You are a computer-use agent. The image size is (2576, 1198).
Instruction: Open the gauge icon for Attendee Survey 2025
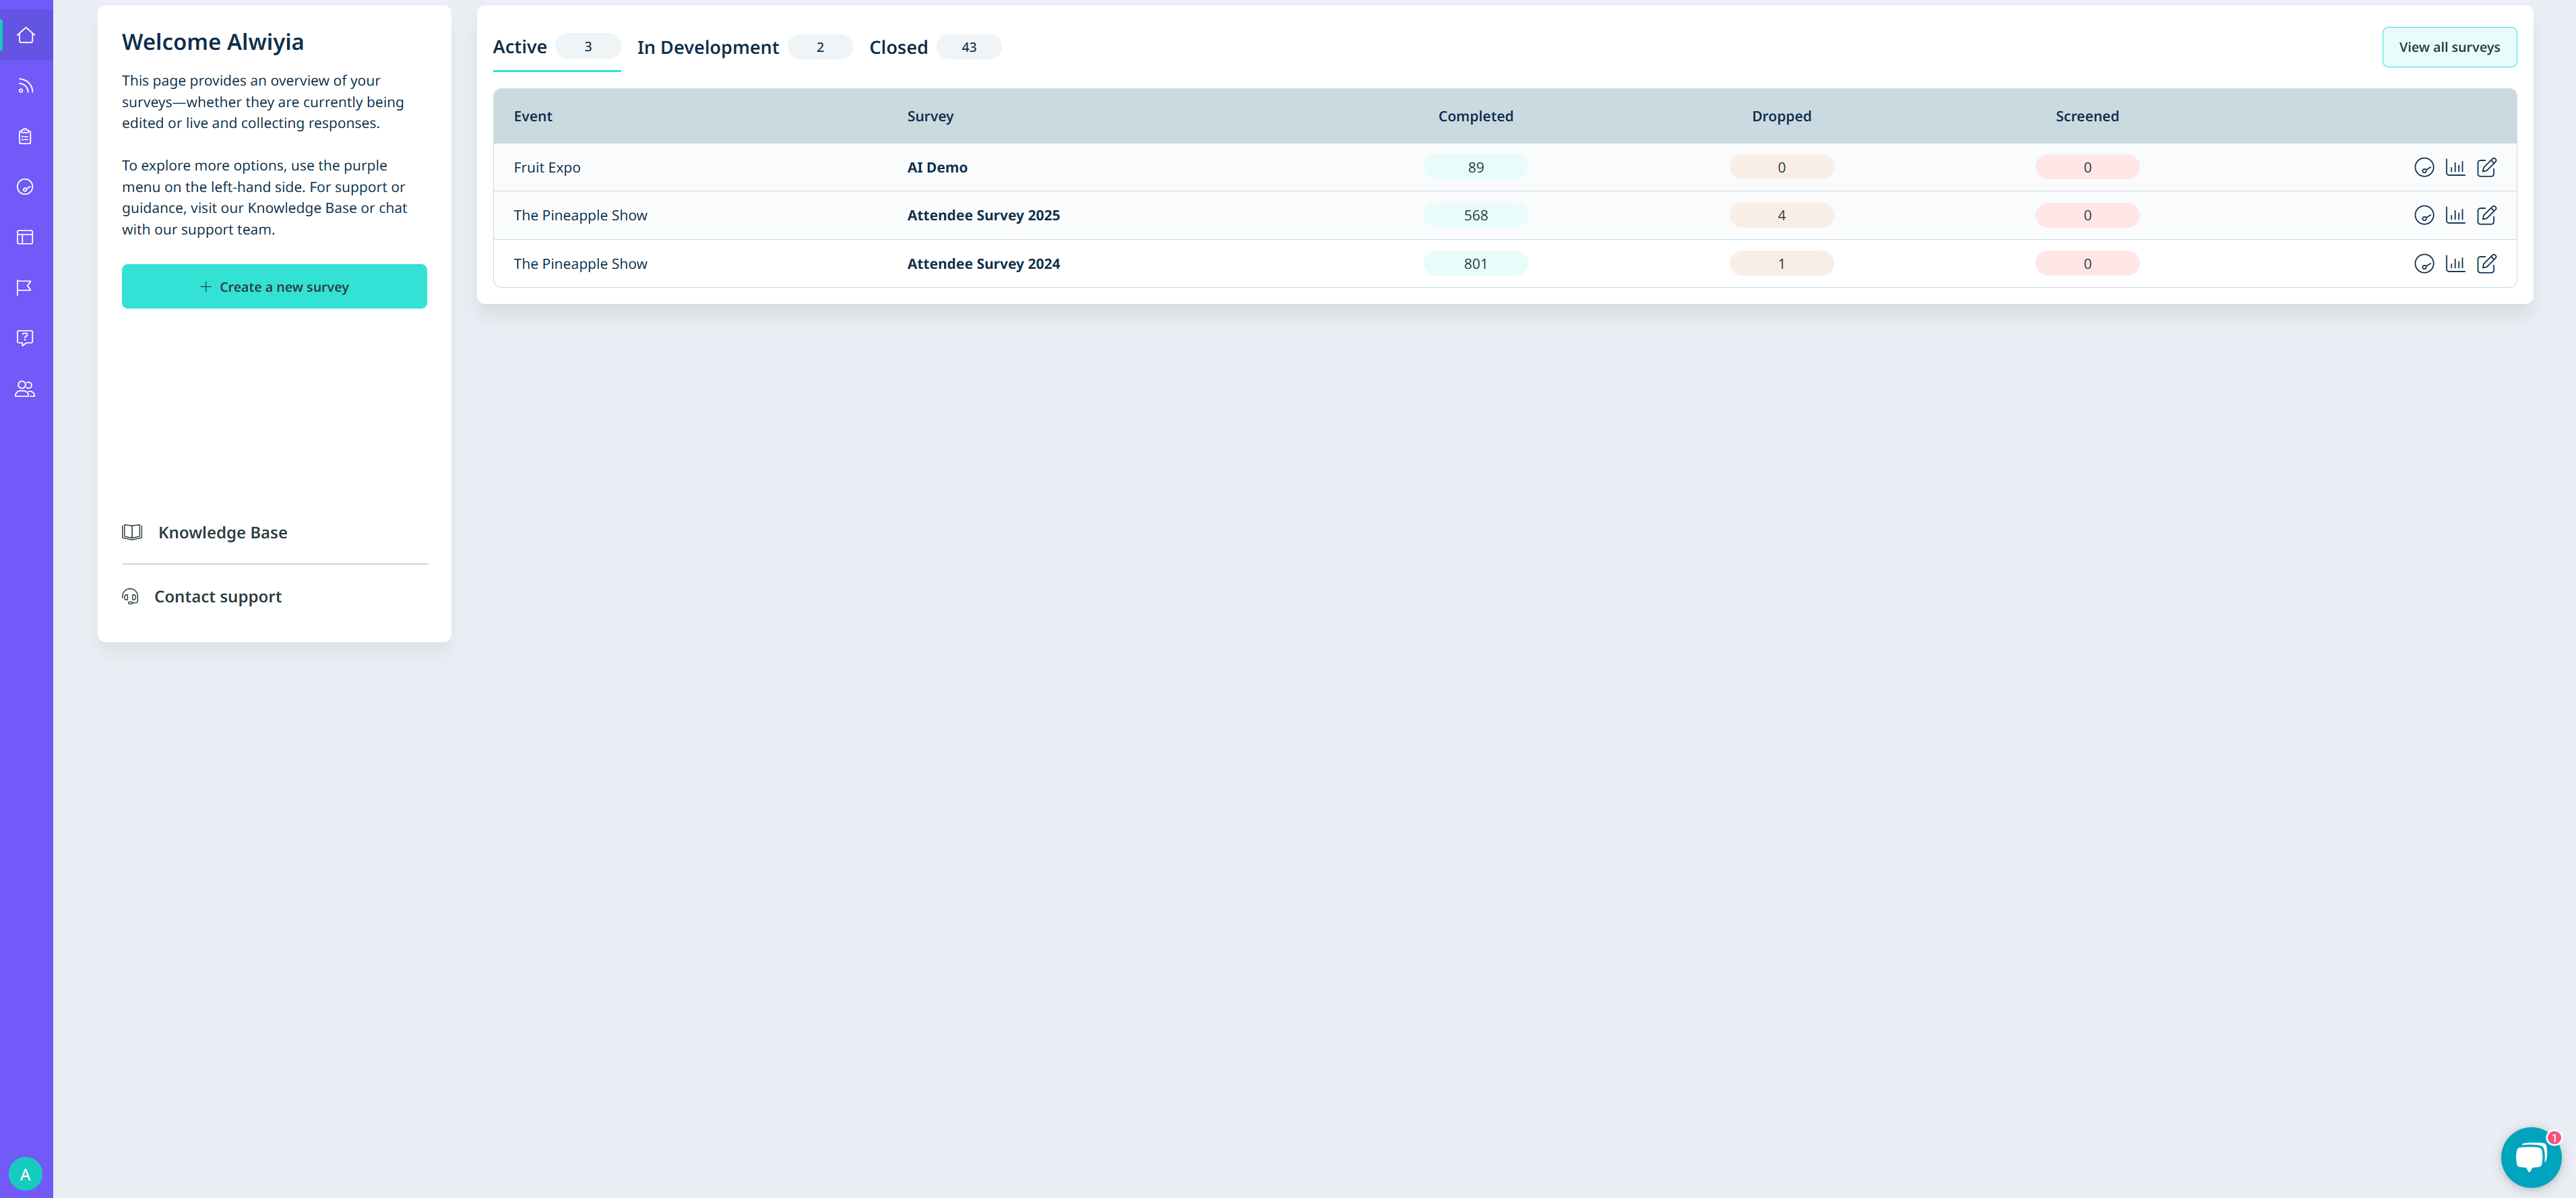click(2424, 215)
